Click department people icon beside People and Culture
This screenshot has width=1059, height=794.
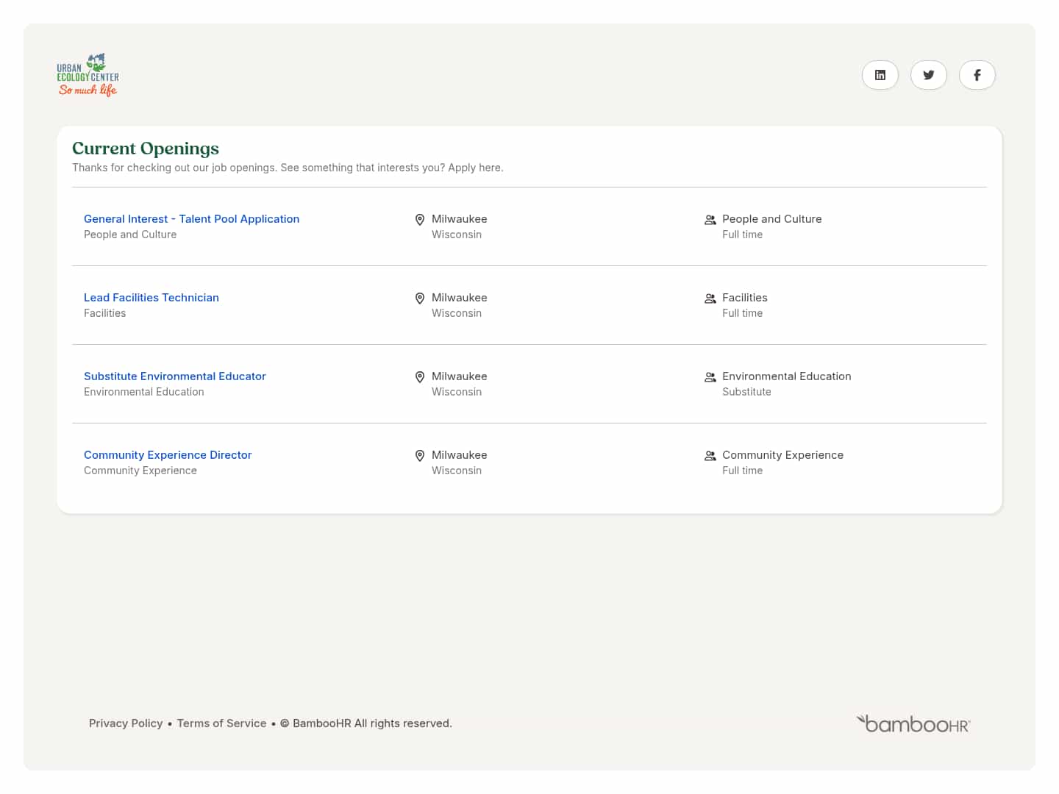[x=710, y=220]
